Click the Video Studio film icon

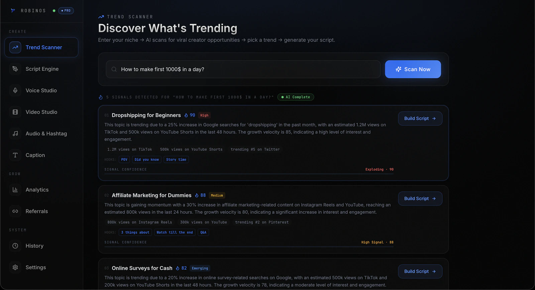pyautogui.click(x=15, y=112)
